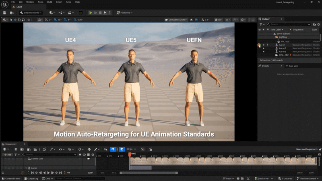Screen dimensions: 322x181
Task: Jump to sequence end button
Action: (60, 173)
